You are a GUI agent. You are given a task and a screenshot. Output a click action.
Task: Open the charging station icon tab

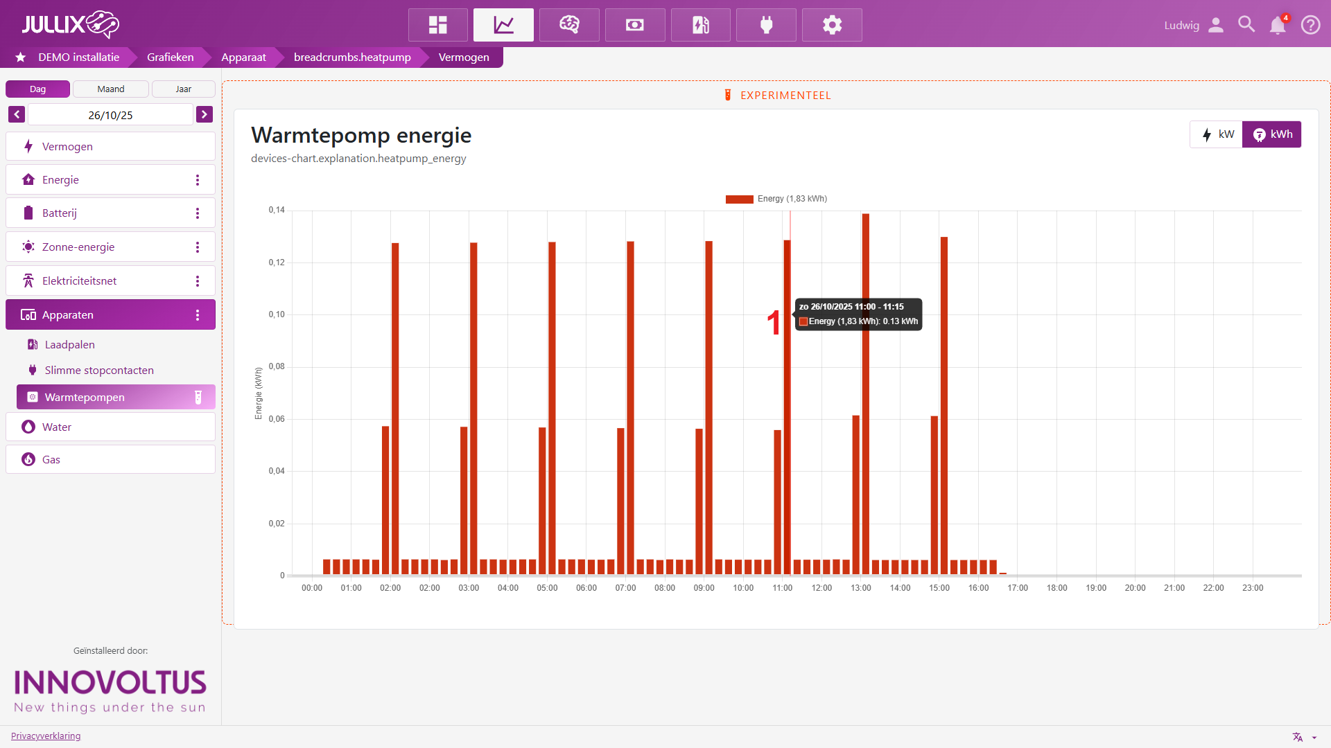pyautogui.click(x=700, y=25)
